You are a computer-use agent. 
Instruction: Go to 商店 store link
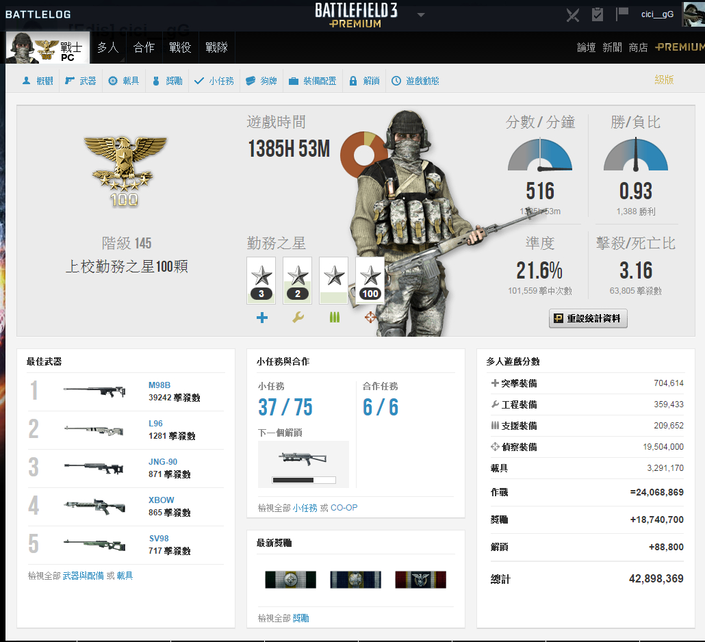click(x=639, y=47)
